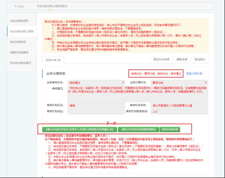The height and width of the screenshot is (178, 225).
Task: Open the 个人中心 tab
Action: coord(19,6)
